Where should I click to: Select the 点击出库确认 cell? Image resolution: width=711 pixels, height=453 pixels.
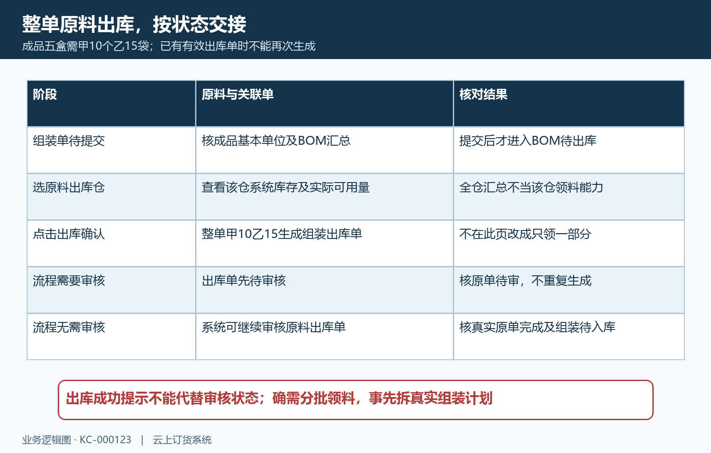[x=112, y=243]
